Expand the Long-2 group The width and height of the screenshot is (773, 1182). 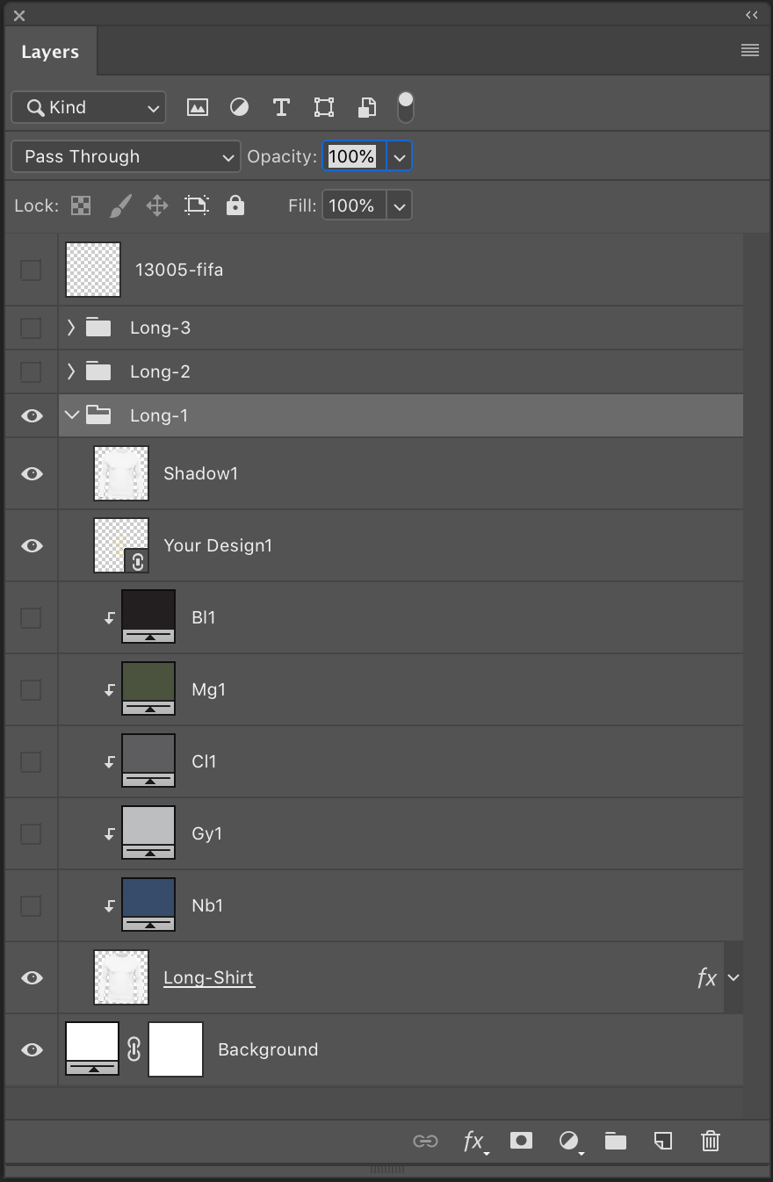70,371
